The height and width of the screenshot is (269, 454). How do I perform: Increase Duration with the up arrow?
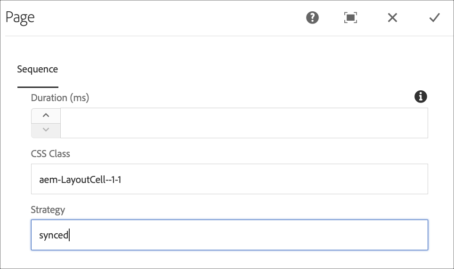pos(46,116)
